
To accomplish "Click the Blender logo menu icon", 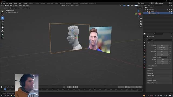I will click(2, 3).
